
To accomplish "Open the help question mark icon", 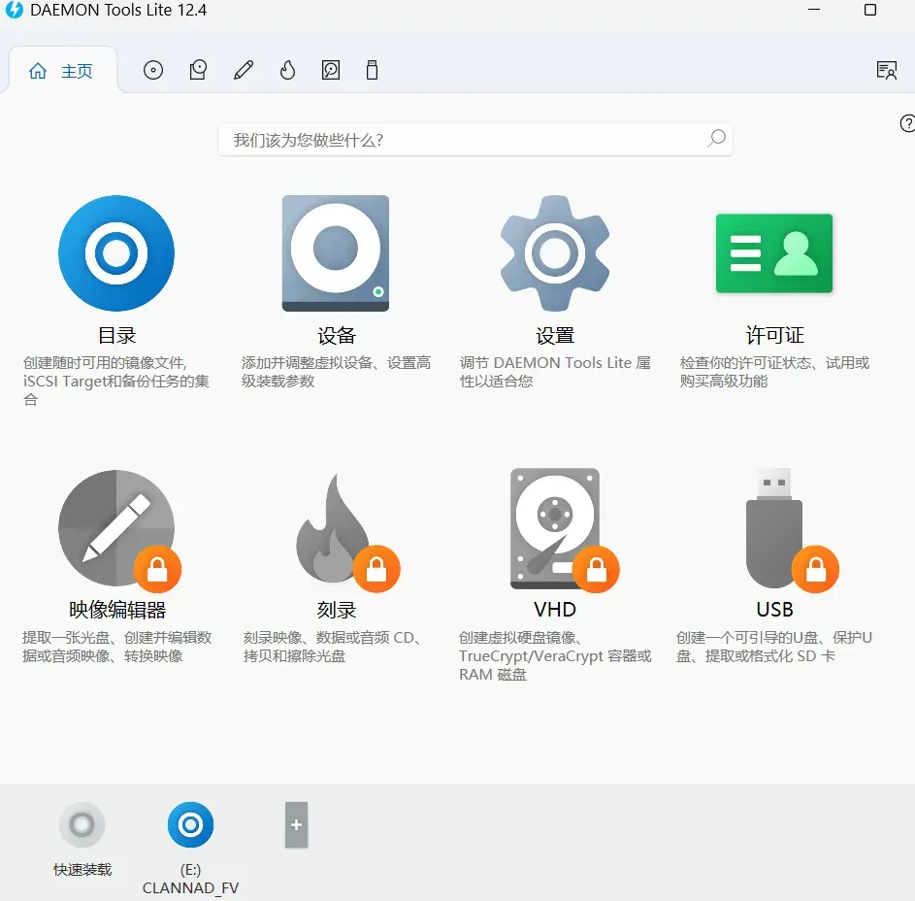I will 907,124.
